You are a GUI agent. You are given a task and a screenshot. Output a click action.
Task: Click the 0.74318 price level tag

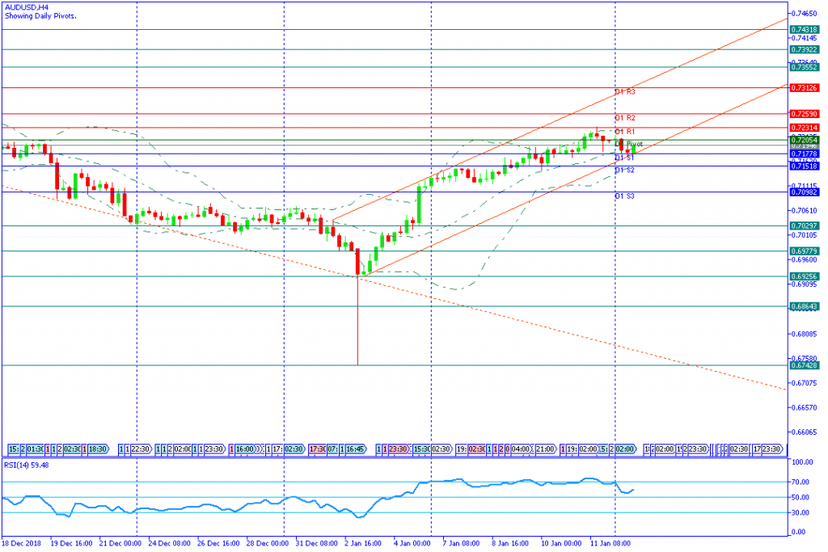point(805,30)
